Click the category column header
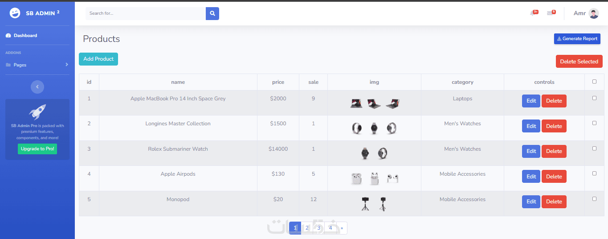This screenshot has height=239, width=608. click(x=462, y=82)
